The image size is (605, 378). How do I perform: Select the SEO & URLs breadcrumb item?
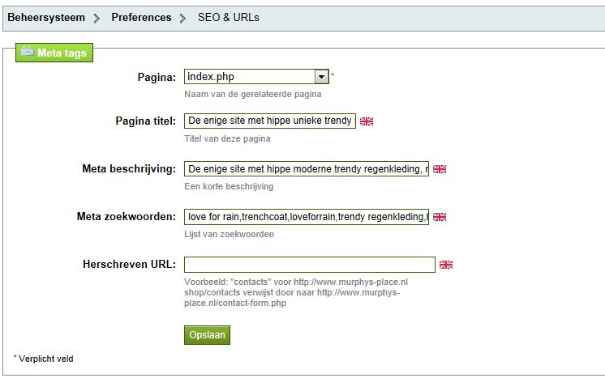pyautogui.click(x=229, y=17)
